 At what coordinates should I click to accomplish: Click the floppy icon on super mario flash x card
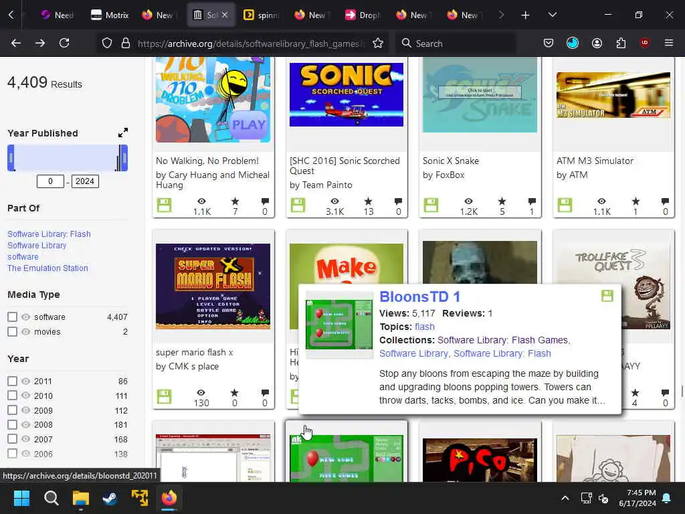165,396
